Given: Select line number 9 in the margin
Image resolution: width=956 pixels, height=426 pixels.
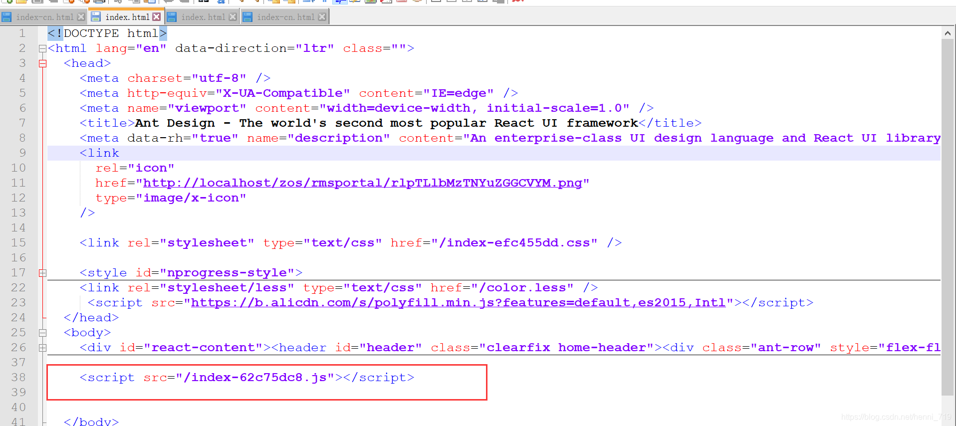Looking at the screenshot, I should click(x=22, y=153).
